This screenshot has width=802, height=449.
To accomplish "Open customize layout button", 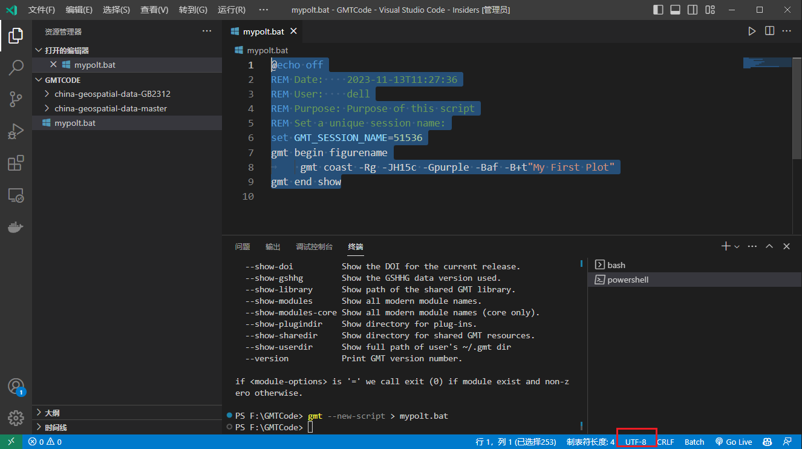I will click(x=709, y=10).
